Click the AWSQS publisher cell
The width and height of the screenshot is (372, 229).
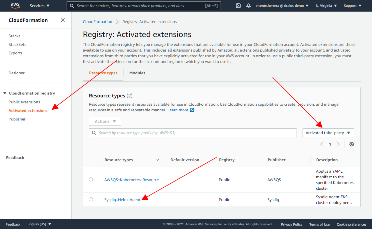pos(274,180)
